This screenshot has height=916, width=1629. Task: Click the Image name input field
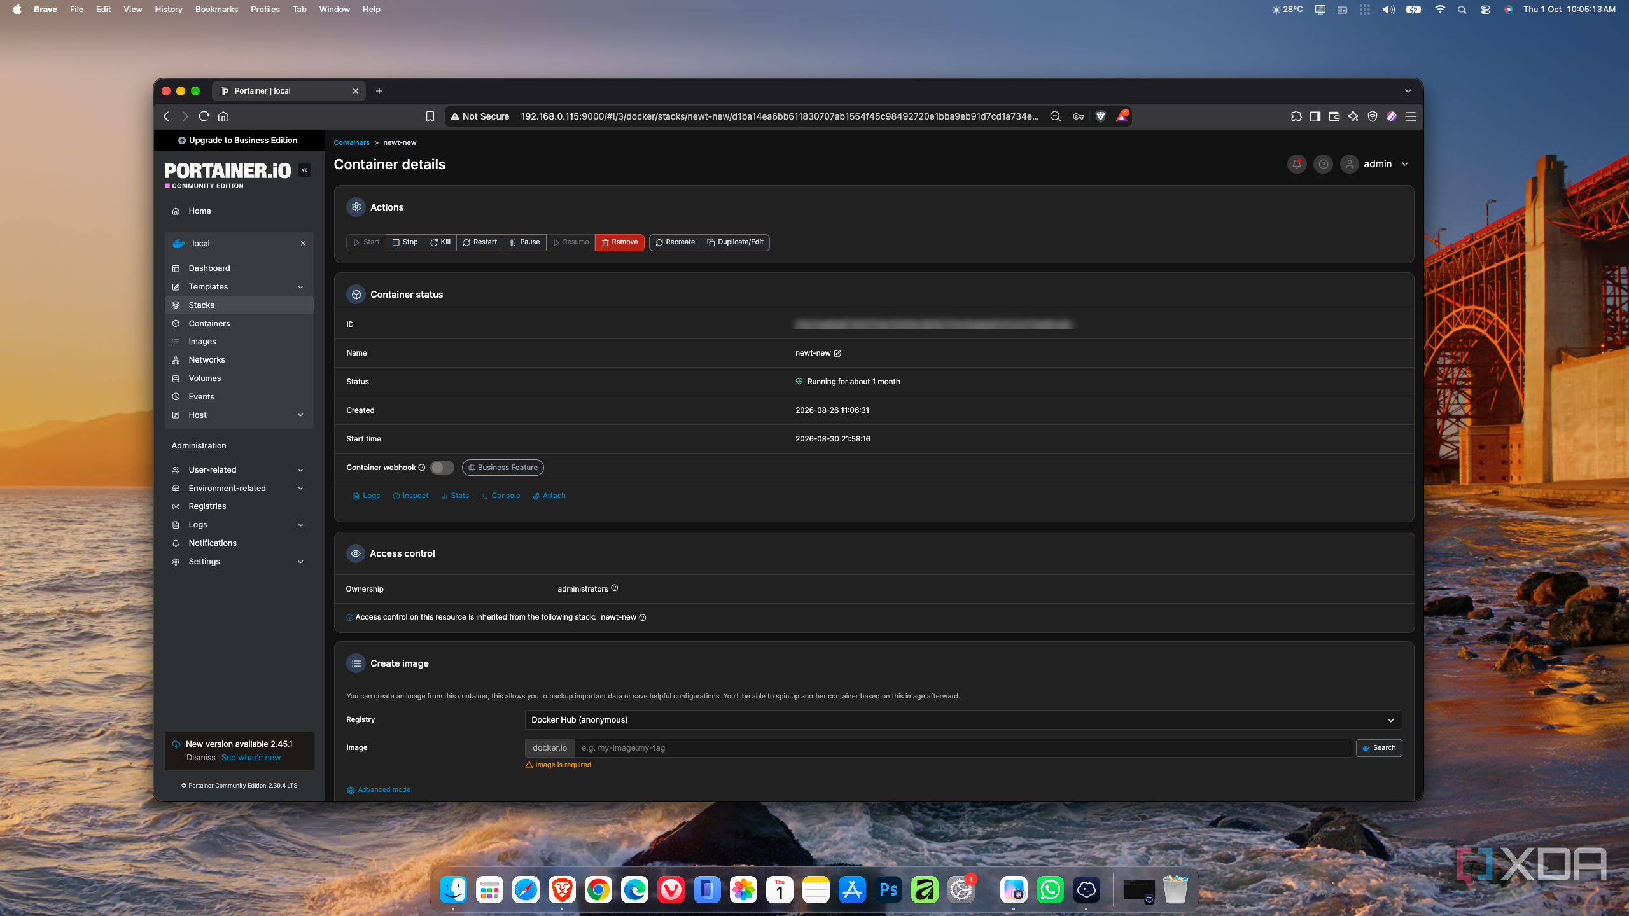tap(963, 748)
